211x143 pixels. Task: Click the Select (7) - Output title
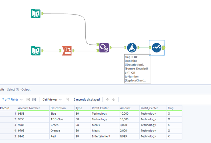pyautogui.click(x=19, y=90)
